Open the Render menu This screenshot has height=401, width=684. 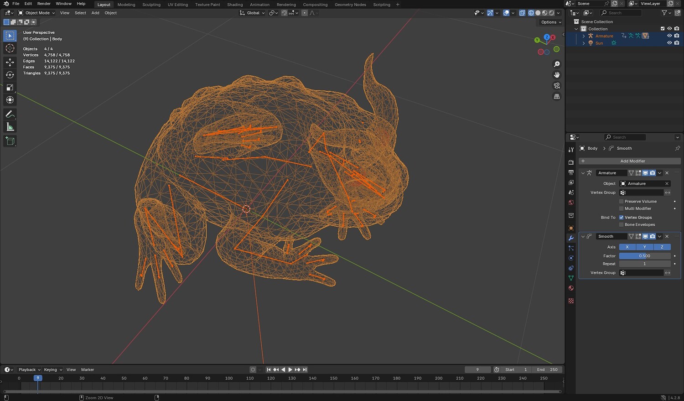point(44,4)
